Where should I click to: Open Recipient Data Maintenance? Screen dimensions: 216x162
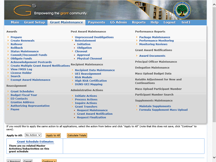pyautogui.click(x=95, y=70)
